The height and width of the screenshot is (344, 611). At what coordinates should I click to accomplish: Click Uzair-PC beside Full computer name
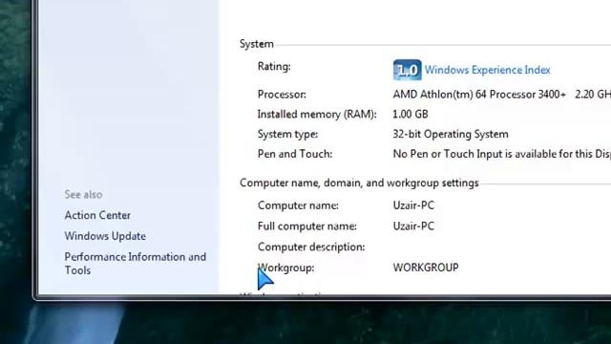coord(413,226)
